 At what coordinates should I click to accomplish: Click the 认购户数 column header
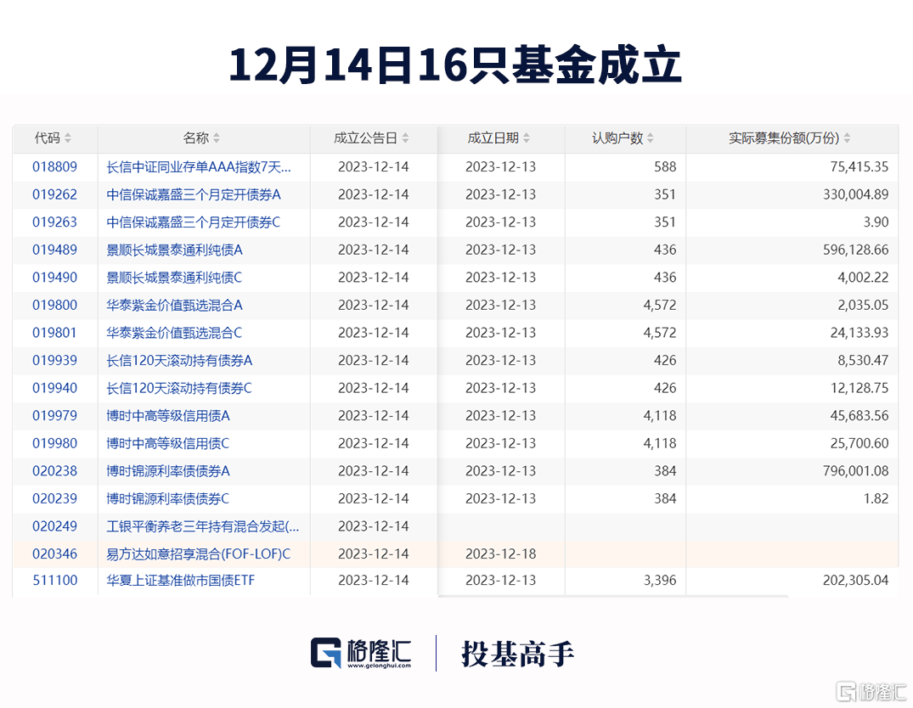625,138
